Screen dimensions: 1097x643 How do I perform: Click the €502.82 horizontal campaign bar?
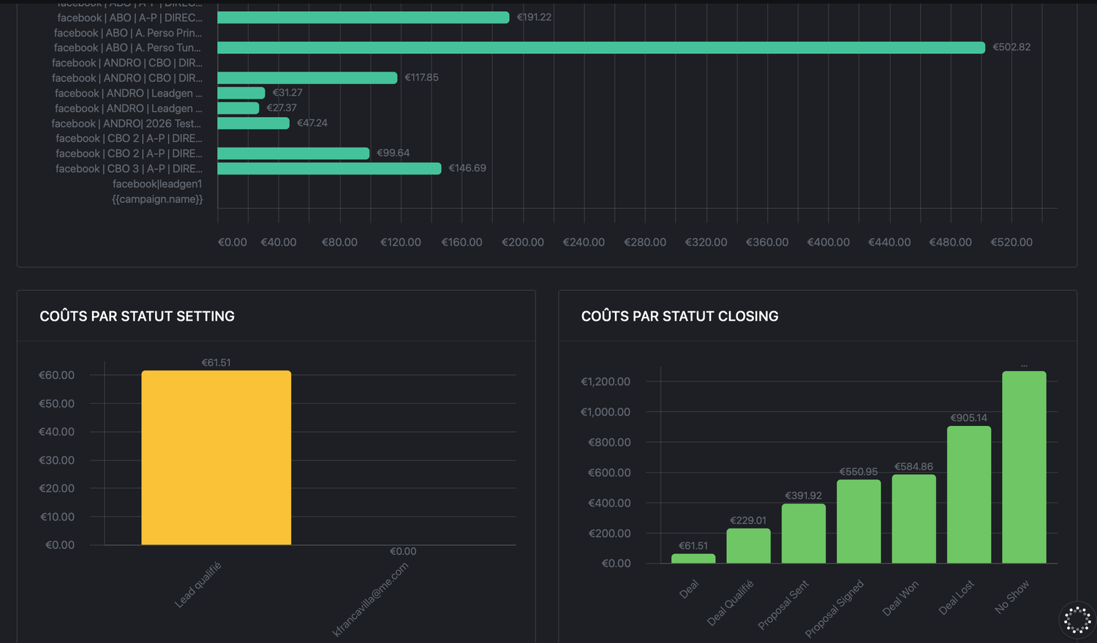[x=600, y=47]
